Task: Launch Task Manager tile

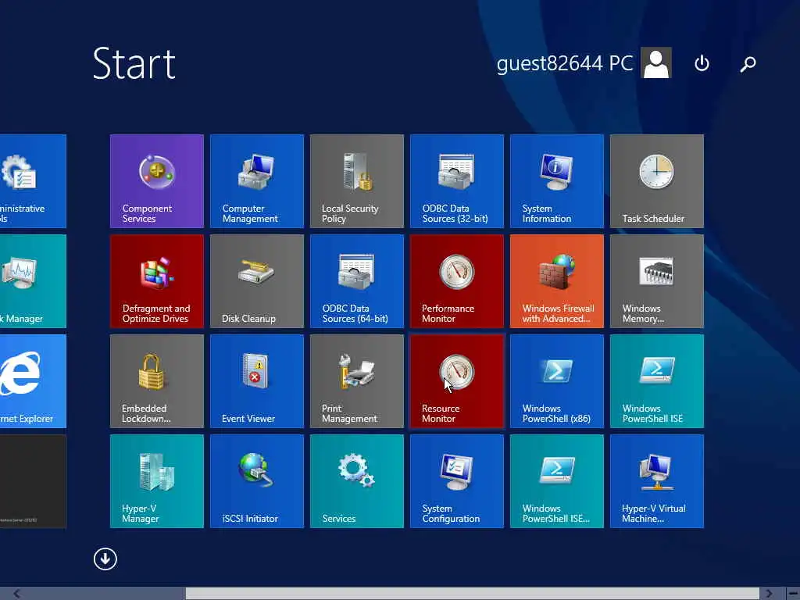Action: point(33,281)
